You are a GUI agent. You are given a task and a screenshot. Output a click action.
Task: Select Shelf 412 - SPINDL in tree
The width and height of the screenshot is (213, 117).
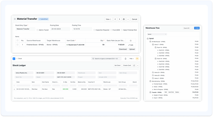164,50
